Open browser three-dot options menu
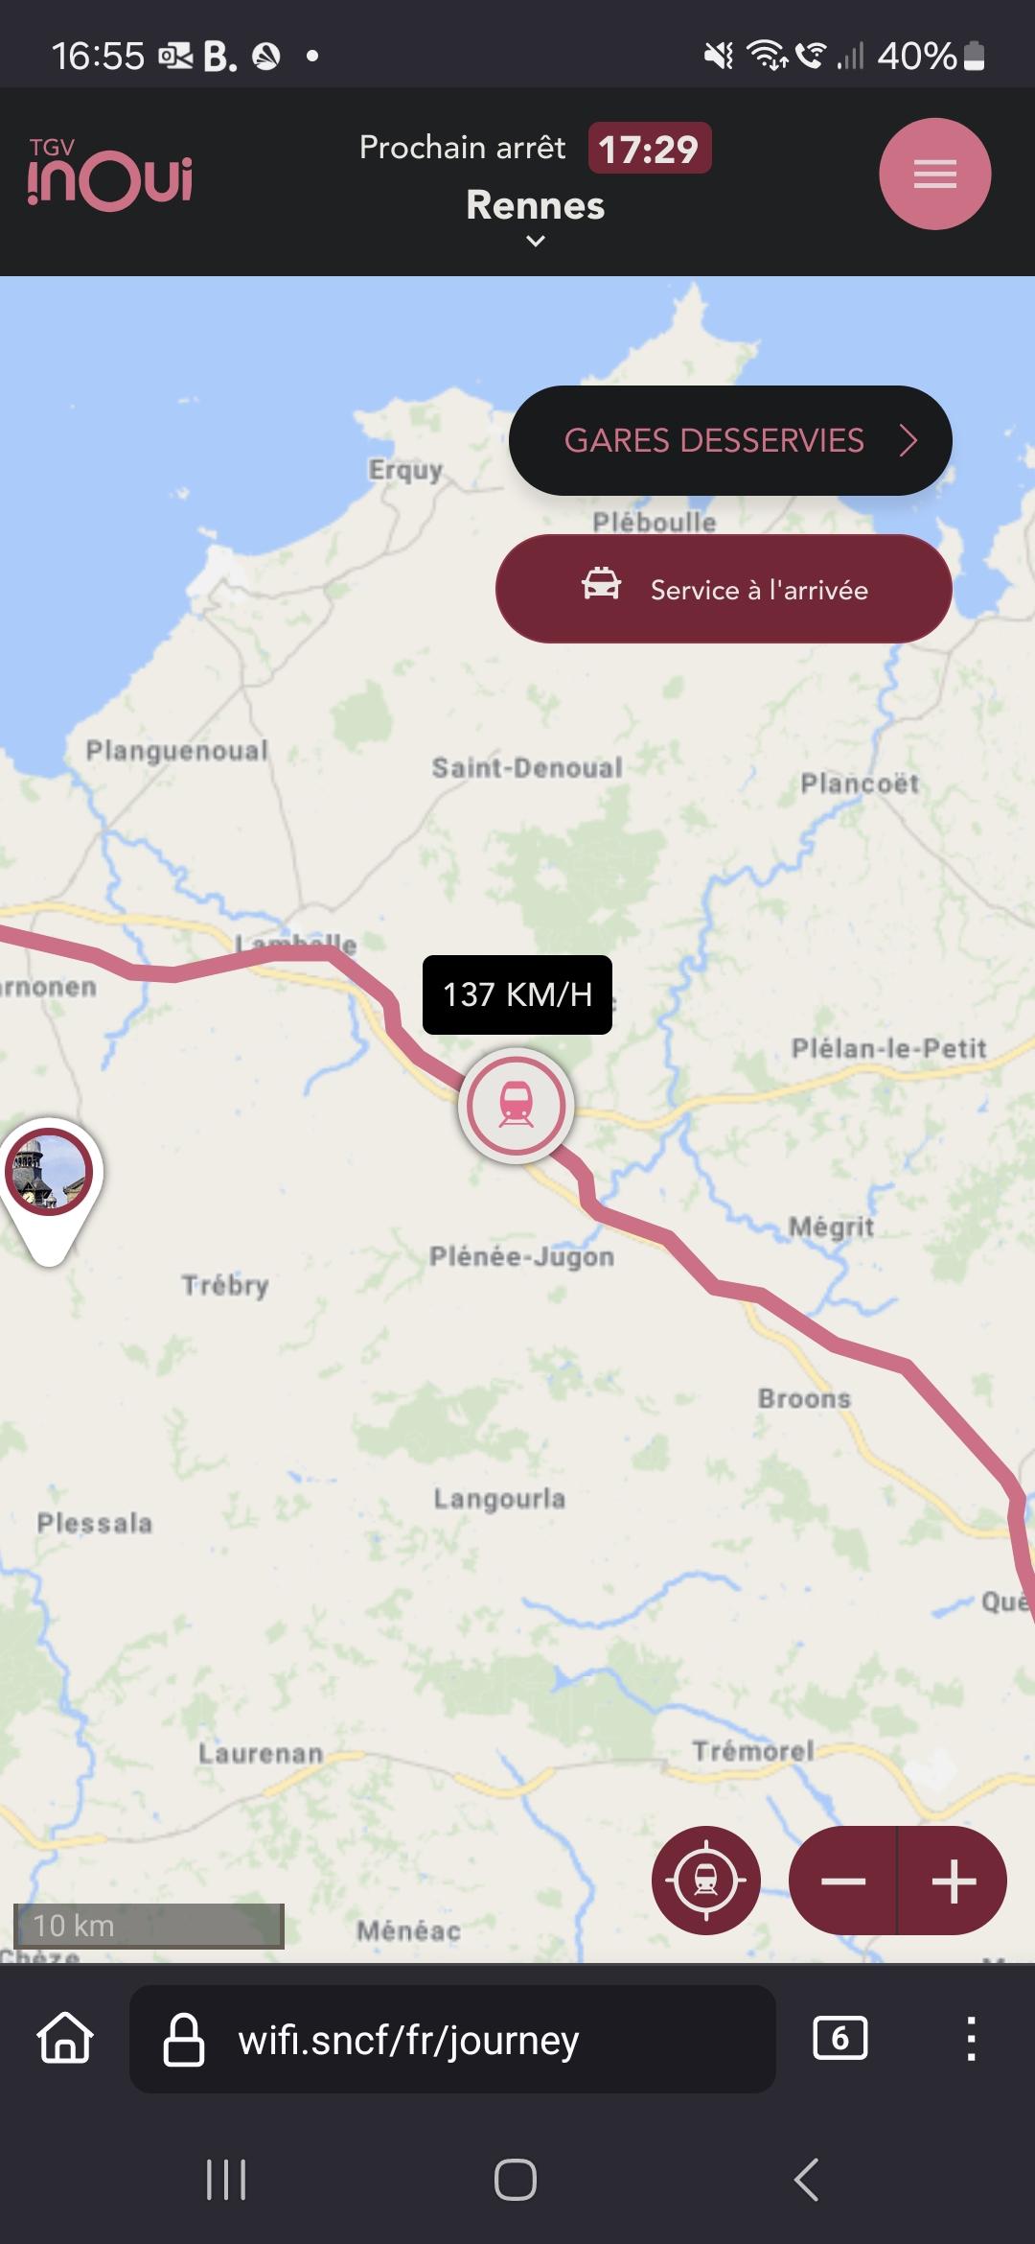The width and height of the screenshot is (1035, 2244). (x=971, y=2038)
